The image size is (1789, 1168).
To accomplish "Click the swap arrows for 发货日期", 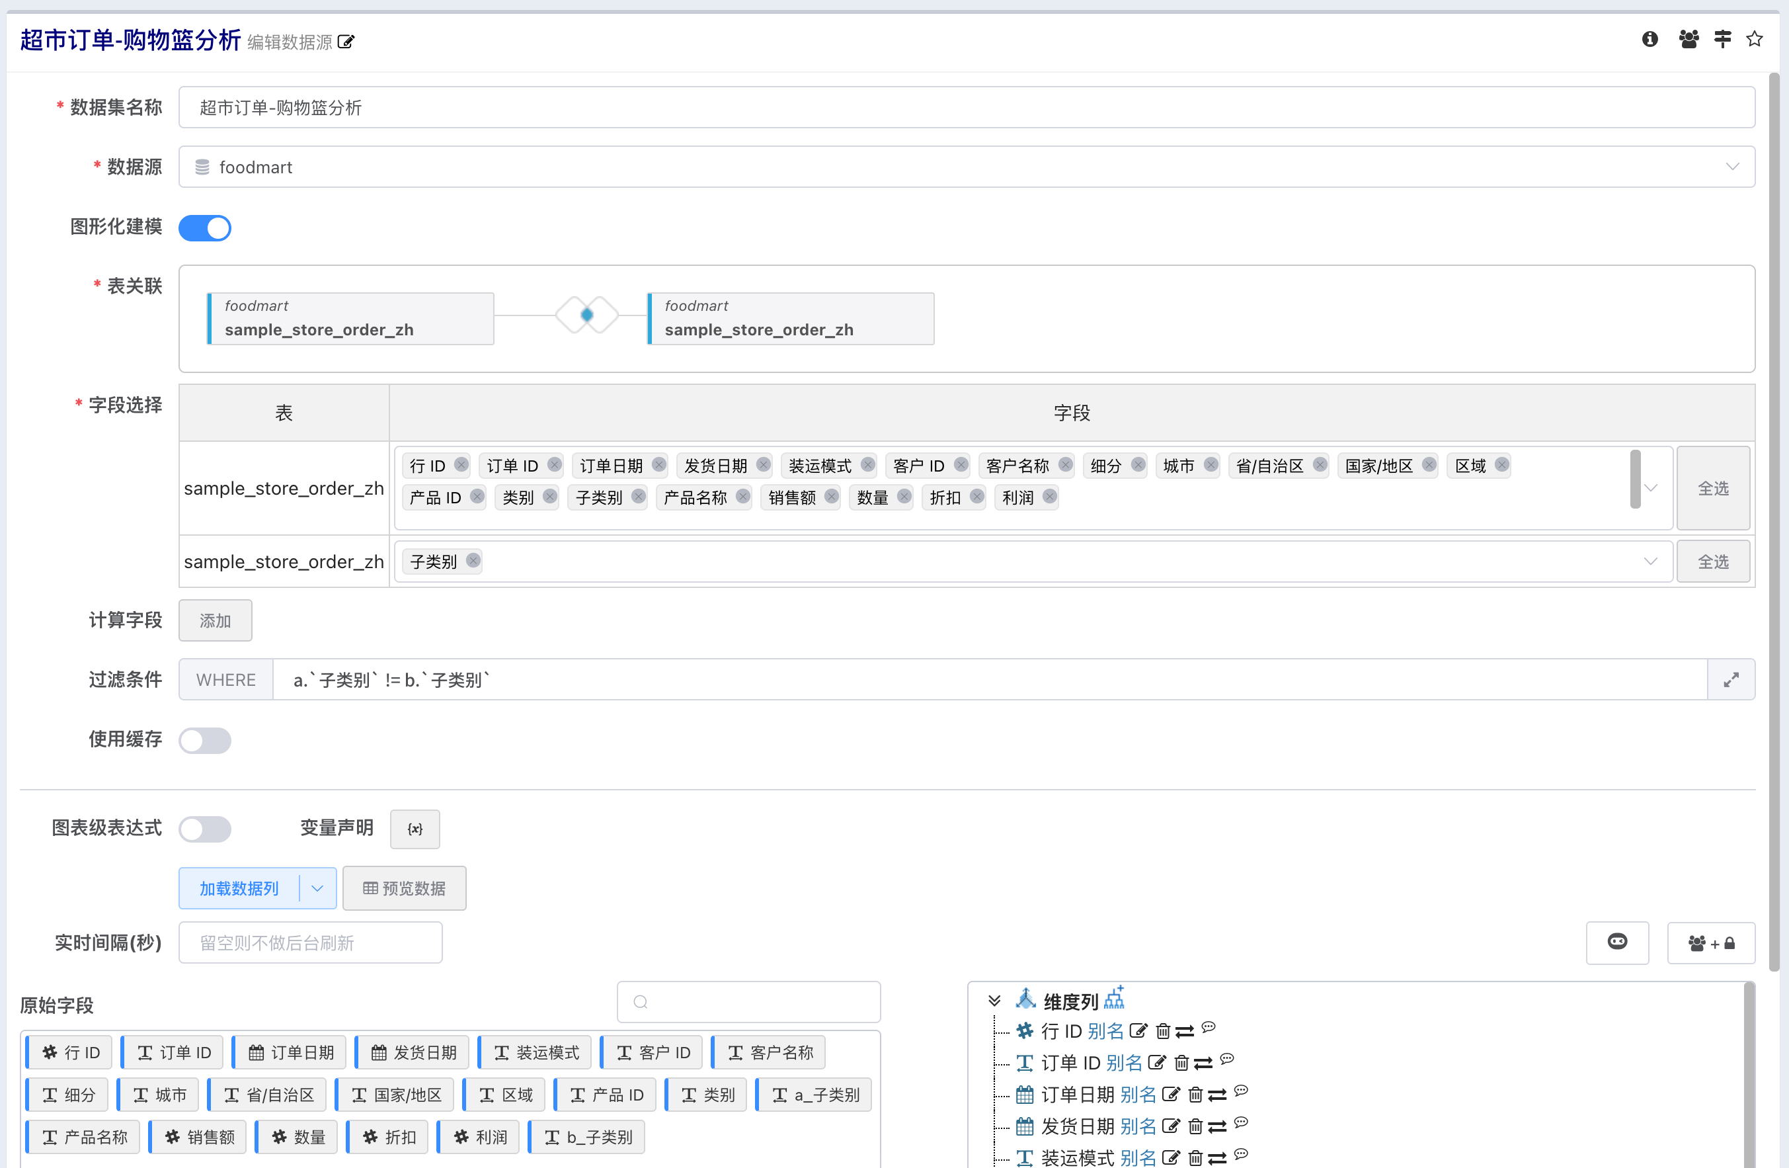I will point(1218,1126).
